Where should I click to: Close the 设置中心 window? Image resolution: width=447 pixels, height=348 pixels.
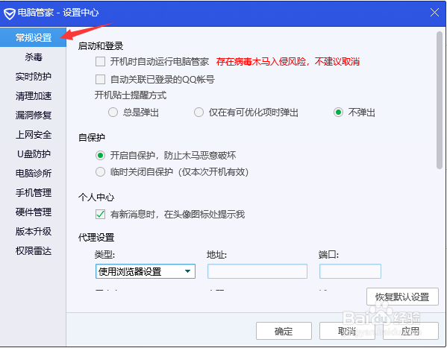click(x=434, y=13)
